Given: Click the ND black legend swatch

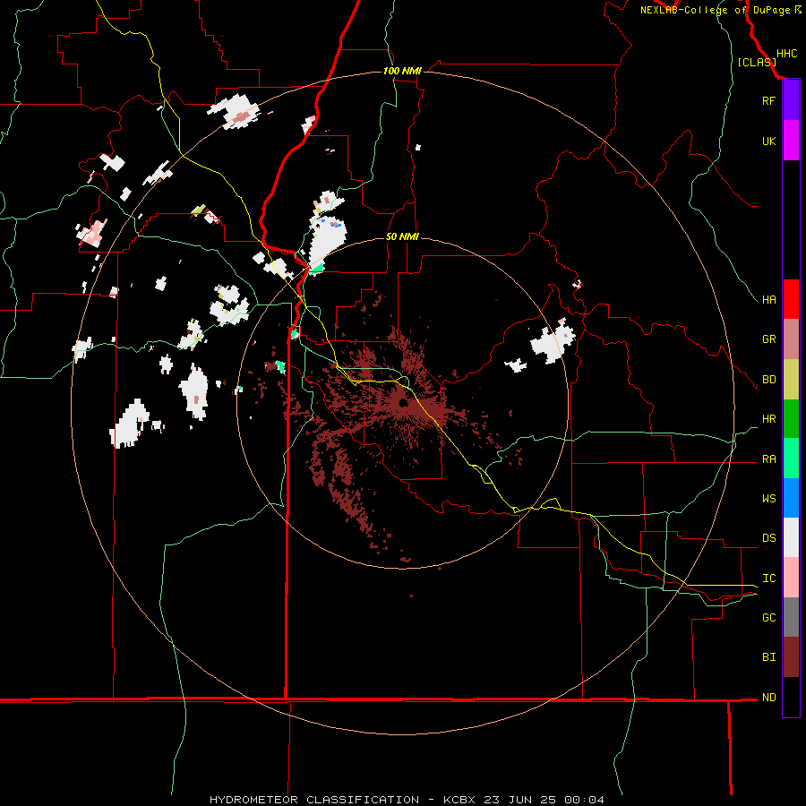Looking at the screenshot, I should [x=791, y=697].
